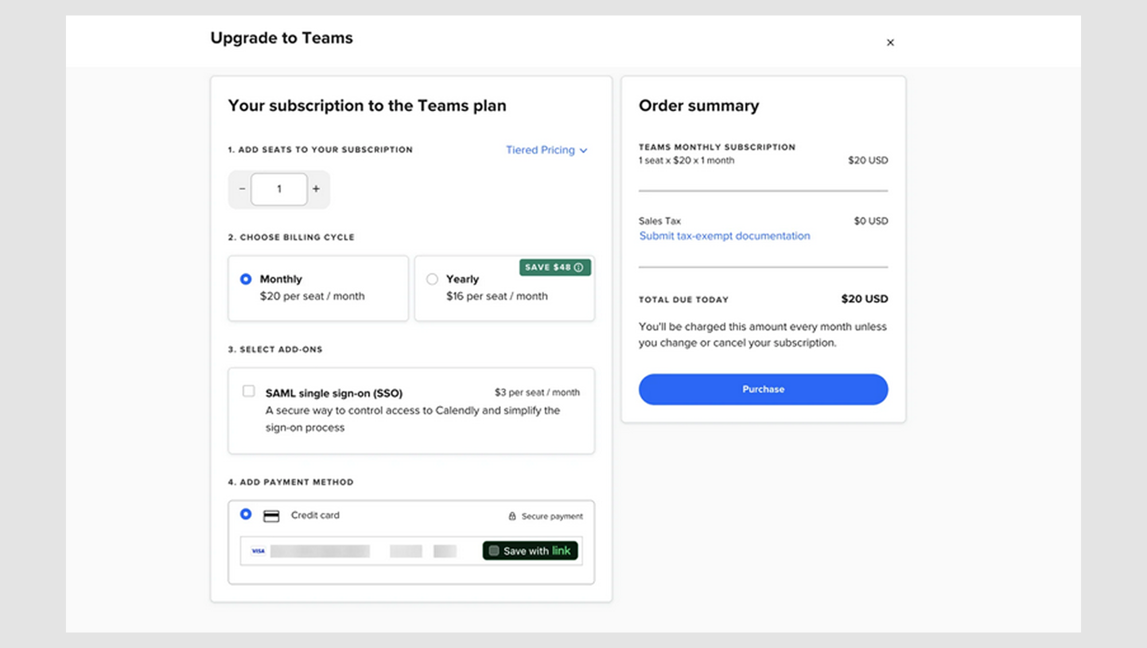Toggle the Save with link checkbox

coord(494,551)
